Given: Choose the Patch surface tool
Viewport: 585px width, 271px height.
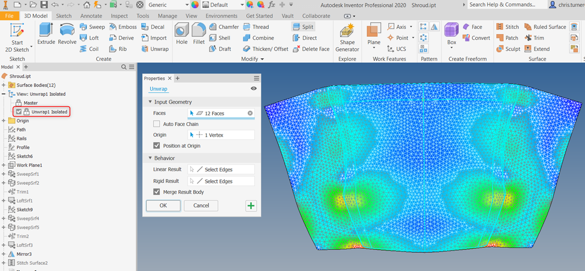Looking at the screenshot, I should click(507, 38).
